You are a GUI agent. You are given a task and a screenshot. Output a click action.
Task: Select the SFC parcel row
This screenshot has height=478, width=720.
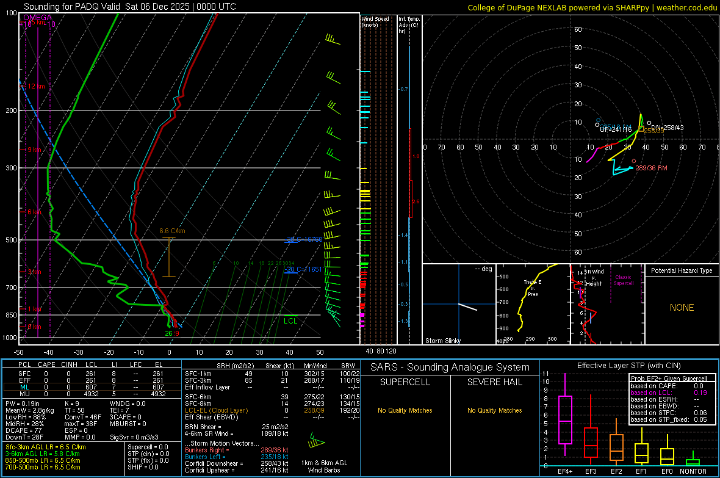click(91, 374)
